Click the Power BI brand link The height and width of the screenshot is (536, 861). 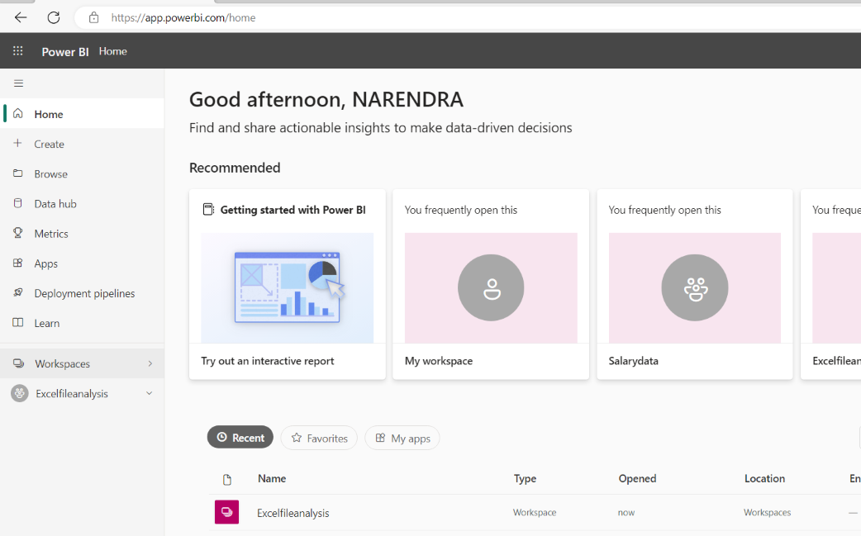click(x=64, y=51)
